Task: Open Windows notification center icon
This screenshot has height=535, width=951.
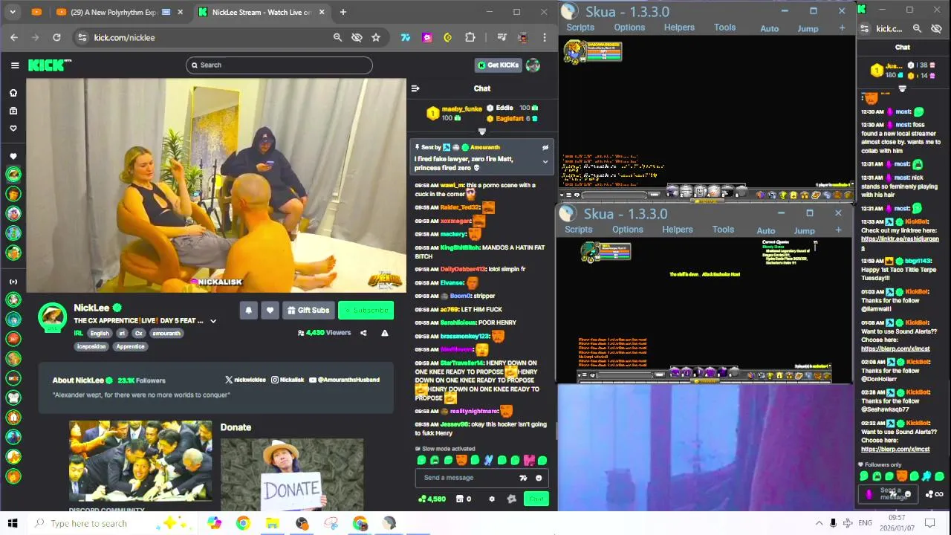Action: click(930, 523)
